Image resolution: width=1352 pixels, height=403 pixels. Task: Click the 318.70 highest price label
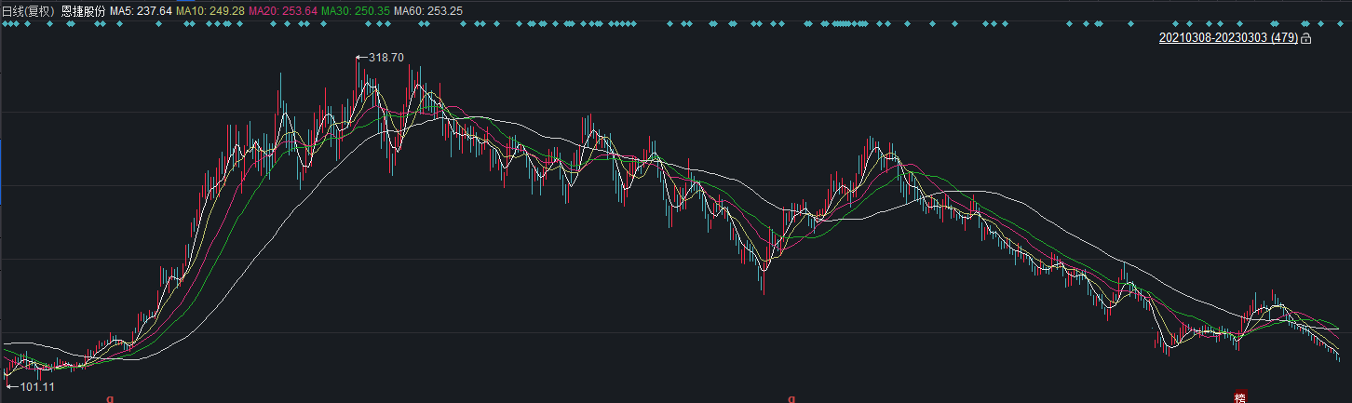[386, 58]
